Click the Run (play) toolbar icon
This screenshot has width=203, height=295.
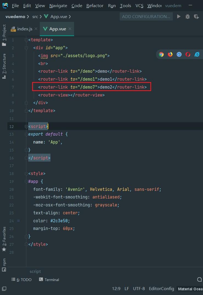179,17
